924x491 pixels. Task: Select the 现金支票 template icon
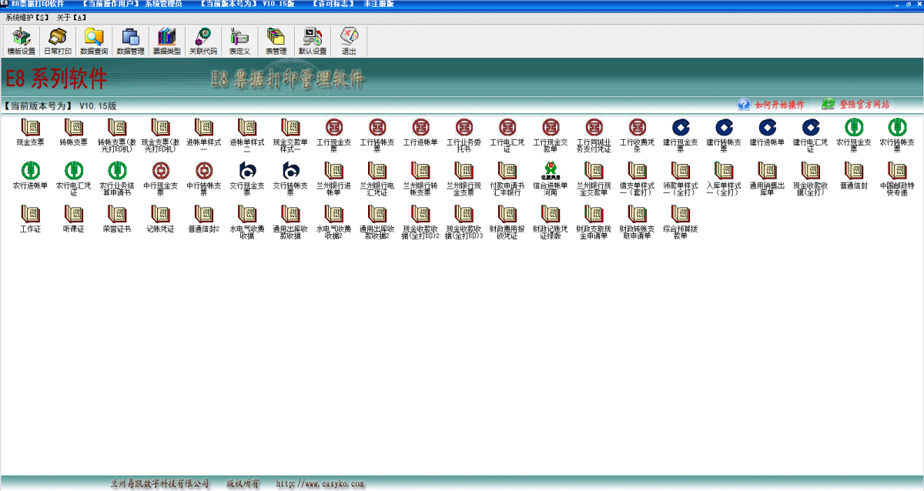pos(31,128)
